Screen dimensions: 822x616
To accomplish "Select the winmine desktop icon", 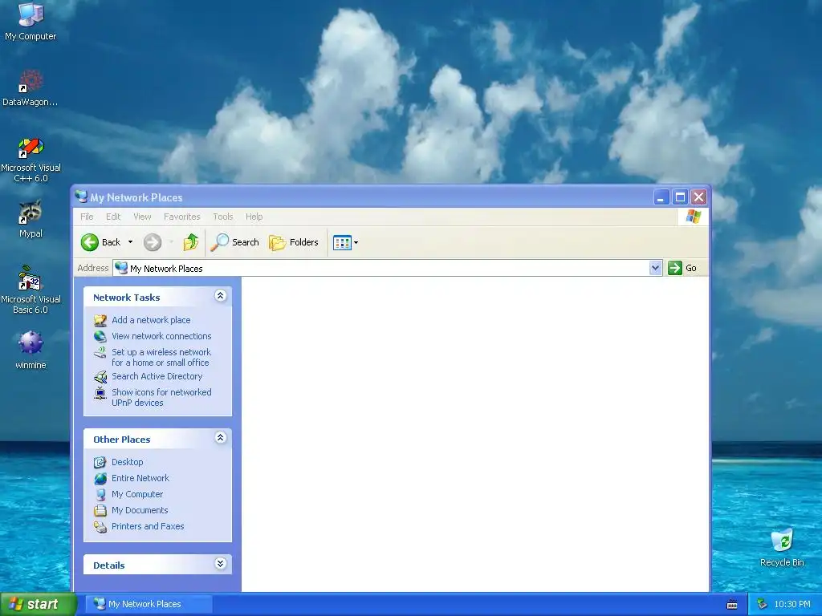I will (31, 350).
